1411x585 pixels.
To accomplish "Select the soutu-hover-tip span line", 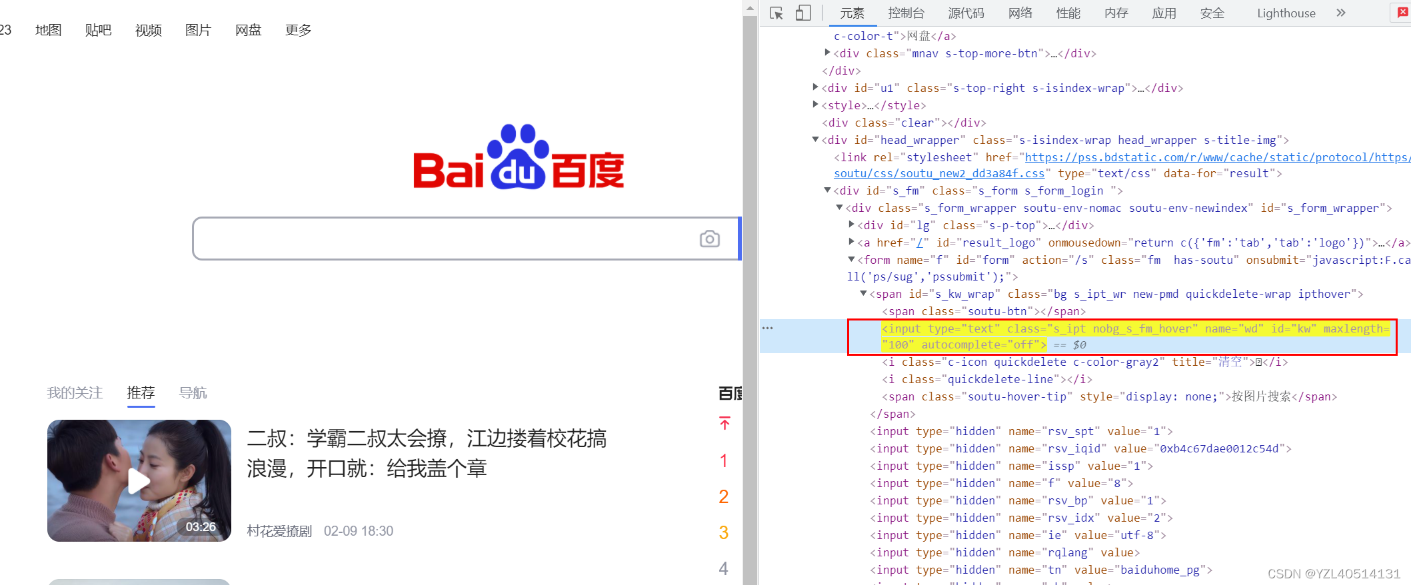I will (x=1110, y=396).
